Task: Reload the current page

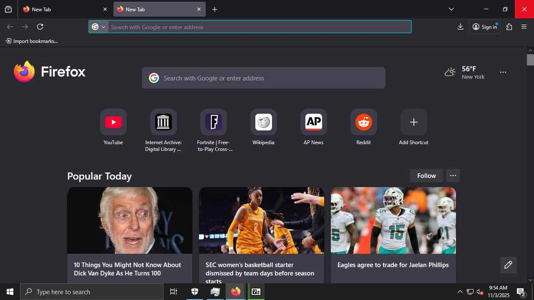Action: tap(40, 27)
